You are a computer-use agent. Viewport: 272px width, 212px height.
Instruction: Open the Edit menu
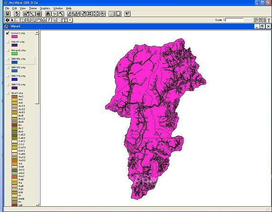click(15, 8)
